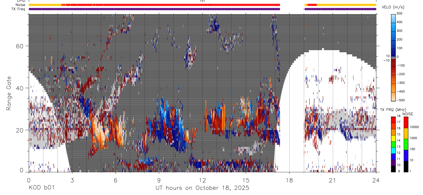Viewport: 423px width, 195px height.
Task: Click the VELO (m/s) legend title
Action: coord(393,7)
